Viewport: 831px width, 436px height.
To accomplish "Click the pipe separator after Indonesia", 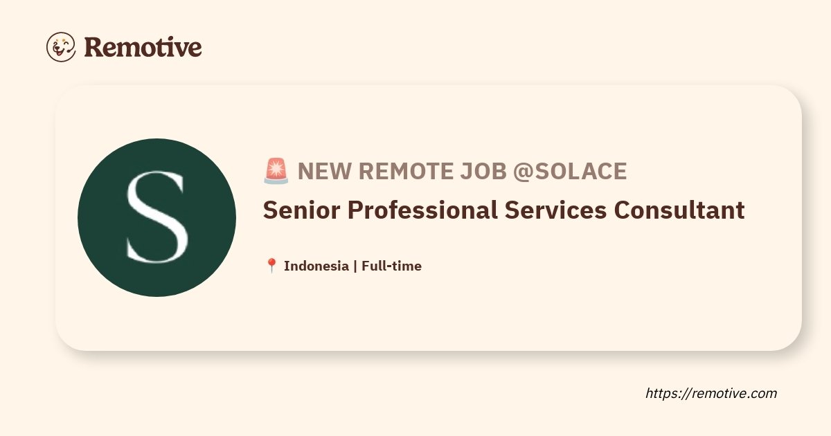I will (355, 266).
